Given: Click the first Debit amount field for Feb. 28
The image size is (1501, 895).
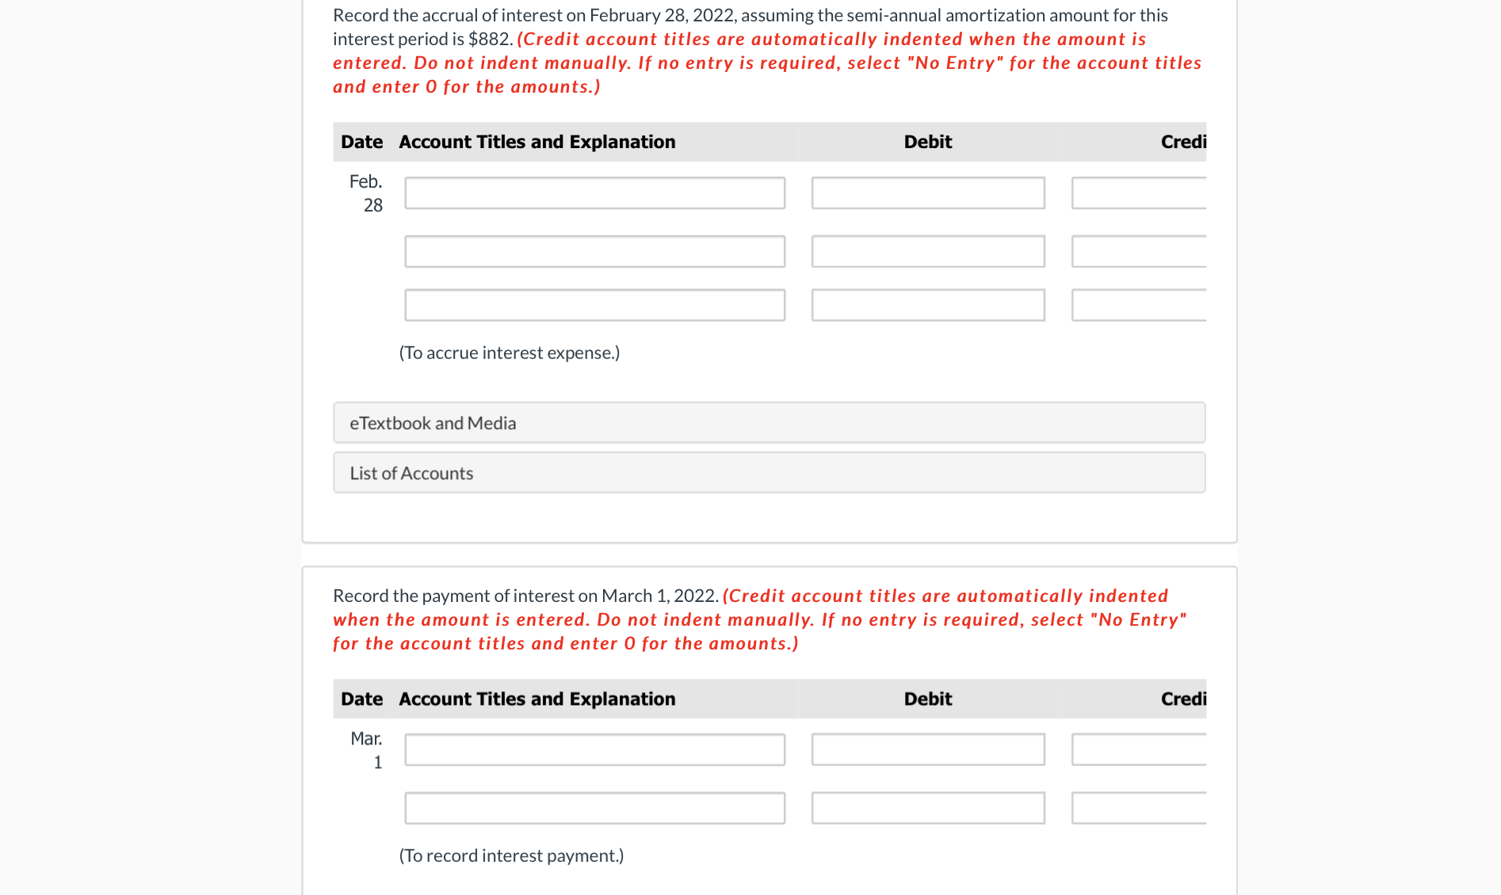Looking at the screenshot, I should 927,192.
